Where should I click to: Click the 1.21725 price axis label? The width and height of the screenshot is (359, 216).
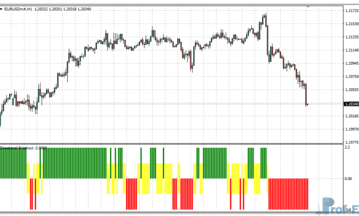352,10
